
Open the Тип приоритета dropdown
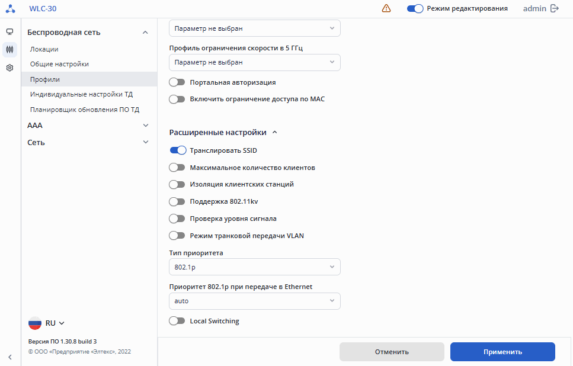pyautogui.click(x=255, y=267)
